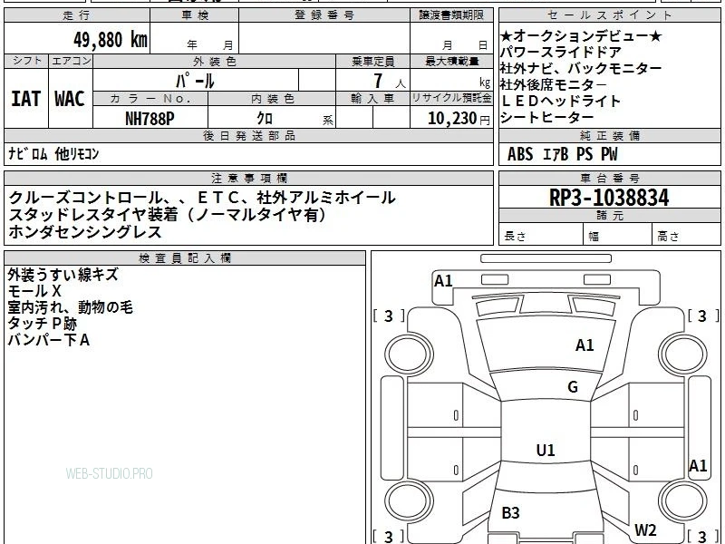
Task: Click the 幅 dimension cell
Action: [618, 235]
